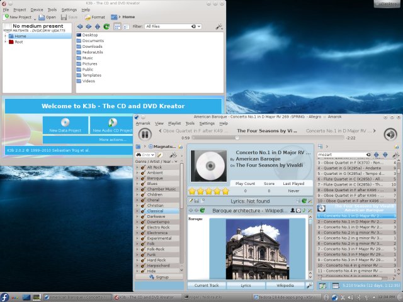Screen dimensions: 403x302
Task: Click the back arrow in K3b file browser
Action: (81, 27)
